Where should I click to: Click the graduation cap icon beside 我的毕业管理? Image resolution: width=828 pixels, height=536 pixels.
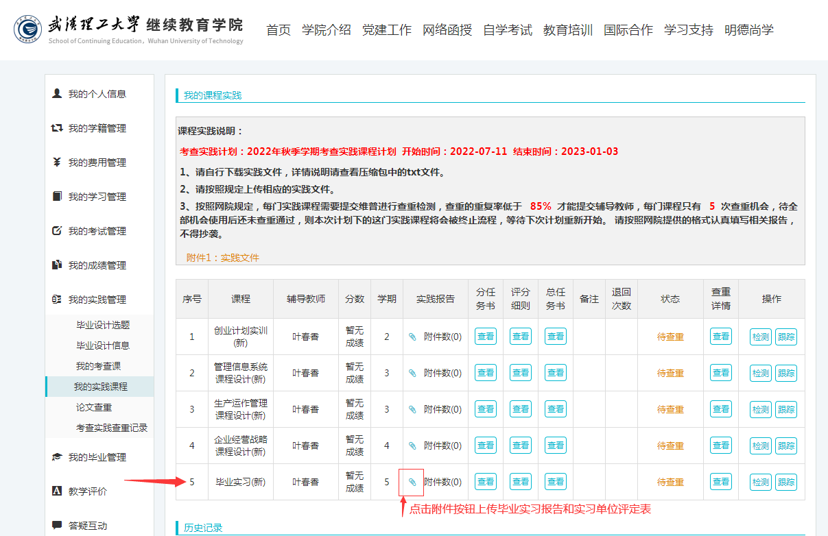click(57, 457)
